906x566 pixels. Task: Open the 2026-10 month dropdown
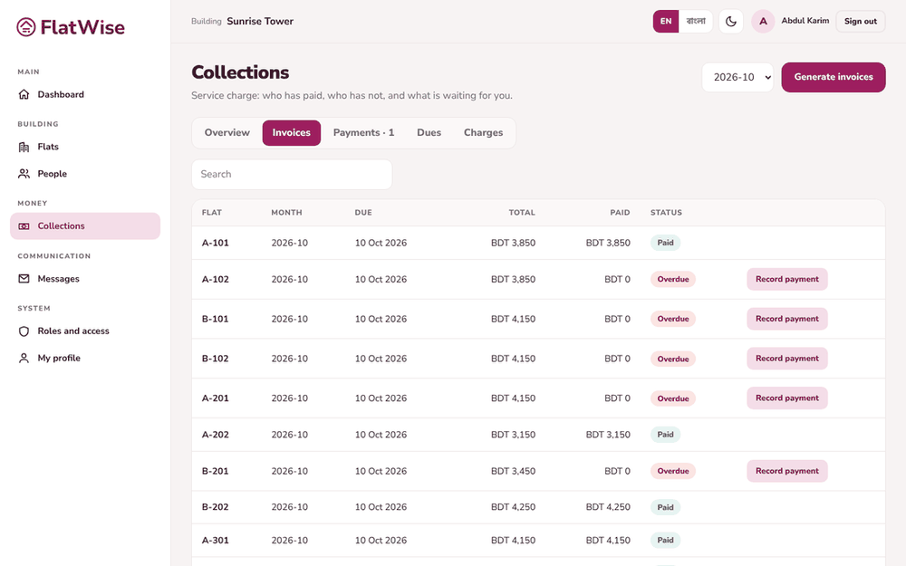737,77
